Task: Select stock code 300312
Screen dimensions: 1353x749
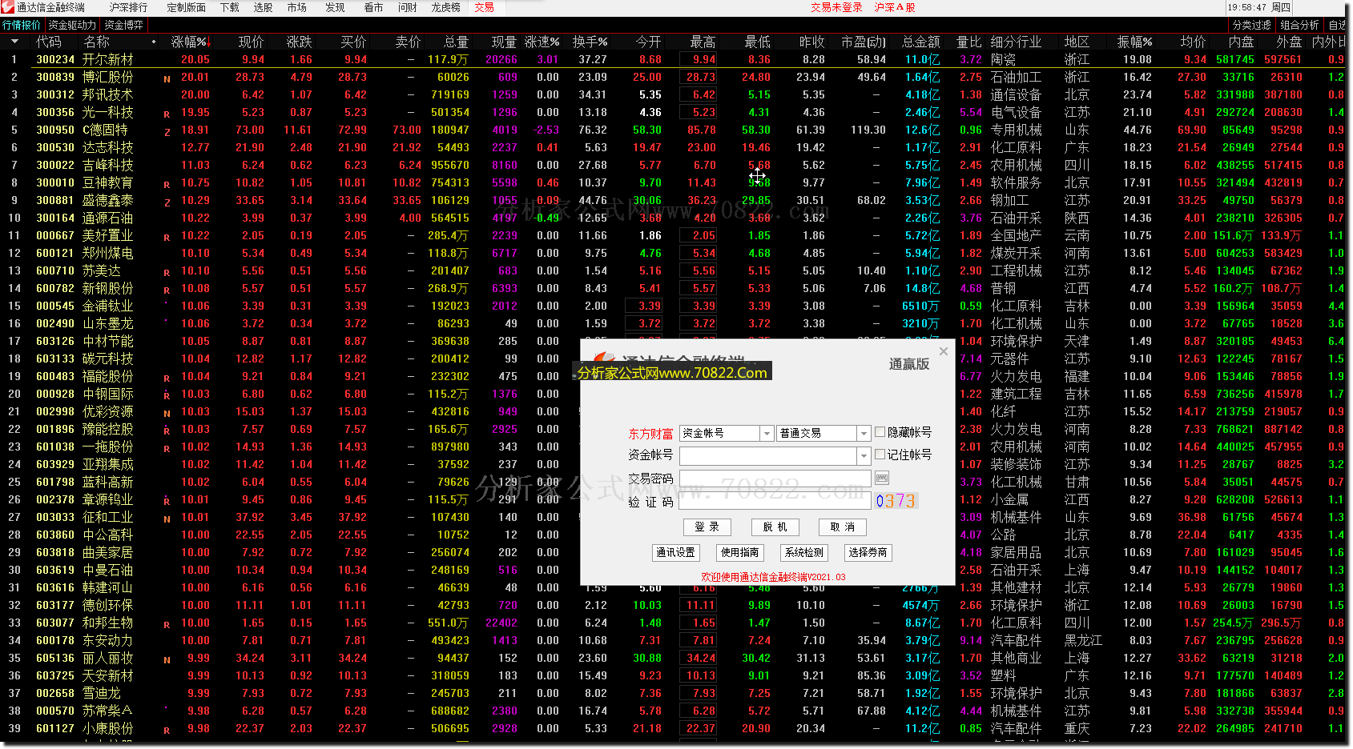Action: tap(54, 94)
